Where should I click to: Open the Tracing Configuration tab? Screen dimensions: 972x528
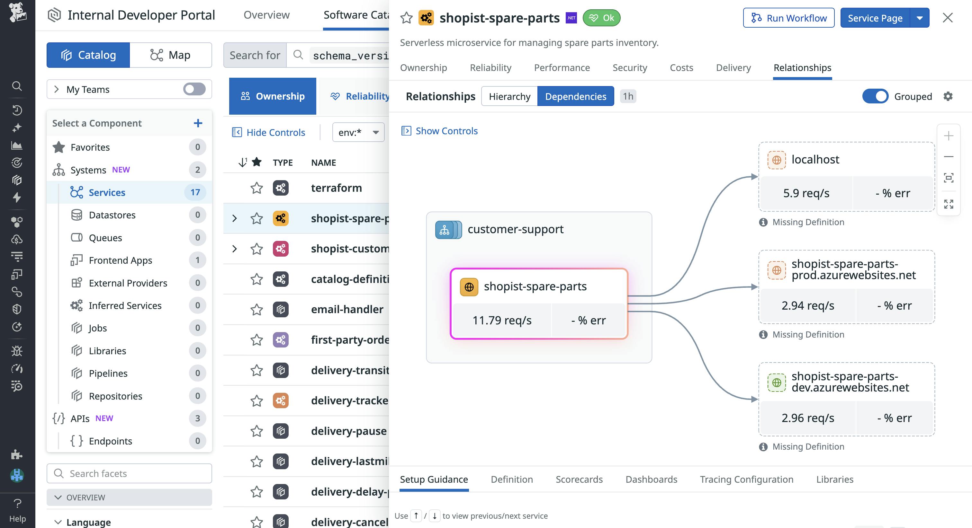(x=746, y=479)
